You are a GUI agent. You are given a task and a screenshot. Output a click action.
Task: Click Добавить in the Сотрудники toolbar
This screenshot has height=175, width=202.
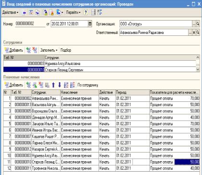[14, 50]
